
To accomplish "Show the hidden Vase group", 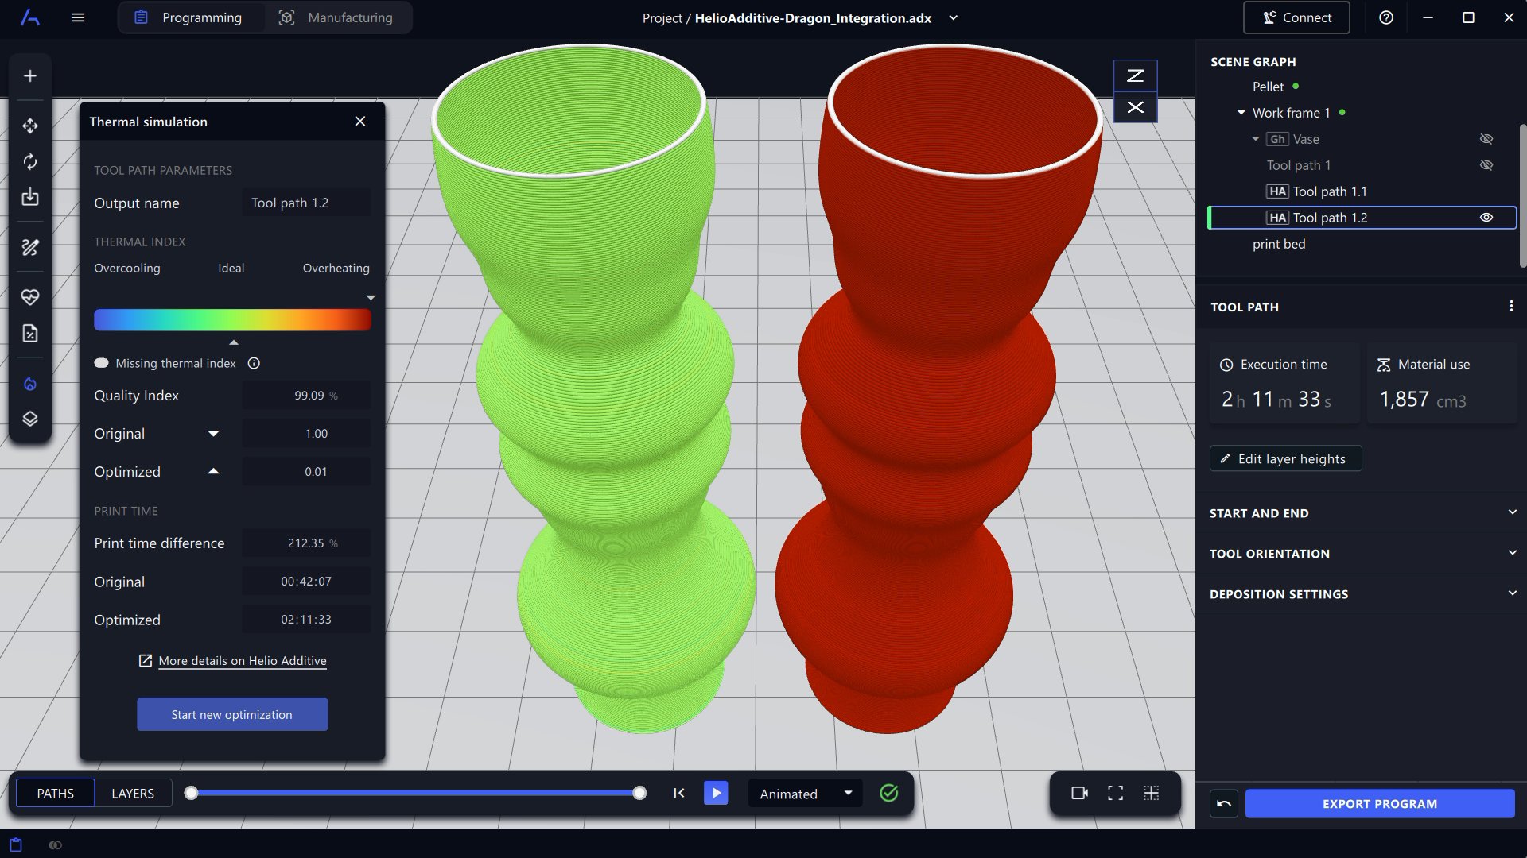I will 1486,138.
